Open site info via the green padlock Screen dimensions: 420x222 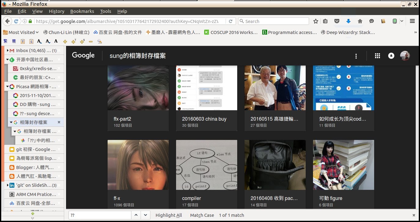coord(30,21)
